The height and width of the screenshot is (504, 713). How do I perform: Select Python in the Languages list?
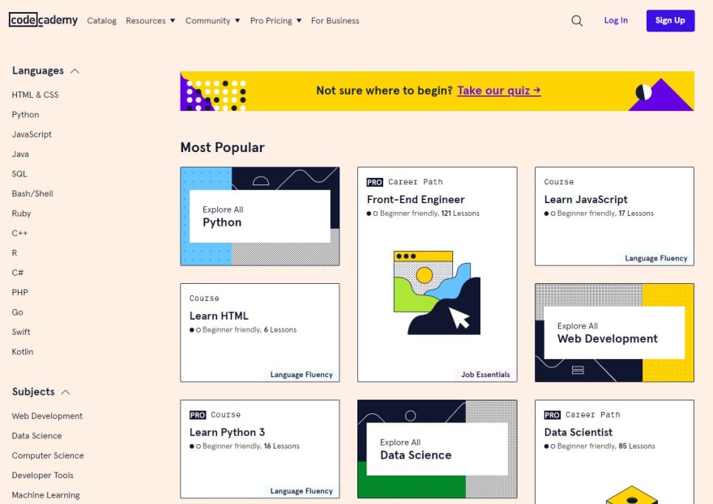tap(25, 115)
